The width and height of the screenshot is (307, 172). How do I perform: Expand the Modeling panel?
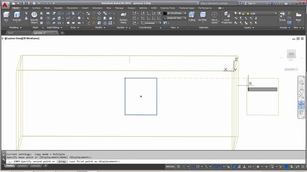(15, 28)
